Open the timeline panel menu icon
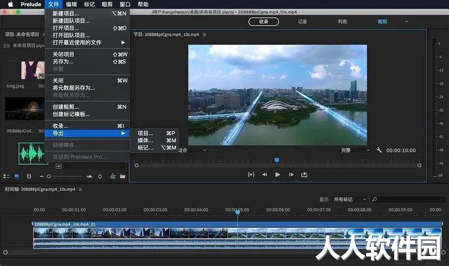The width and height of the screenshot is (449, 266). pyautogui.click(x=81, y=190)
